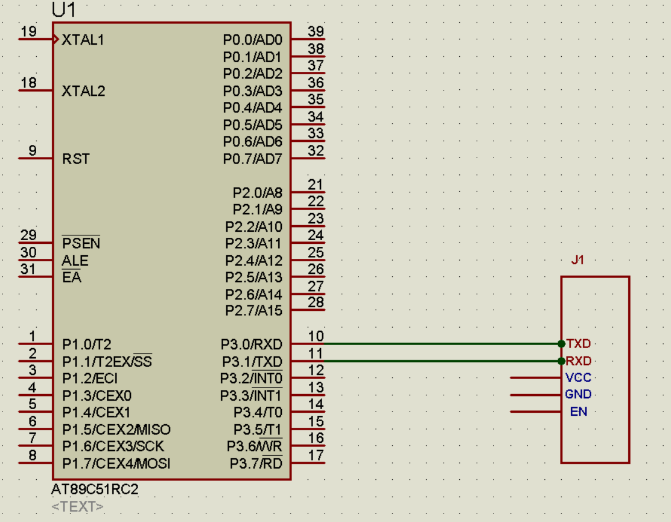Click pin number 21 of U1
This screenshot has width=671, height=522.
[316, 185]
